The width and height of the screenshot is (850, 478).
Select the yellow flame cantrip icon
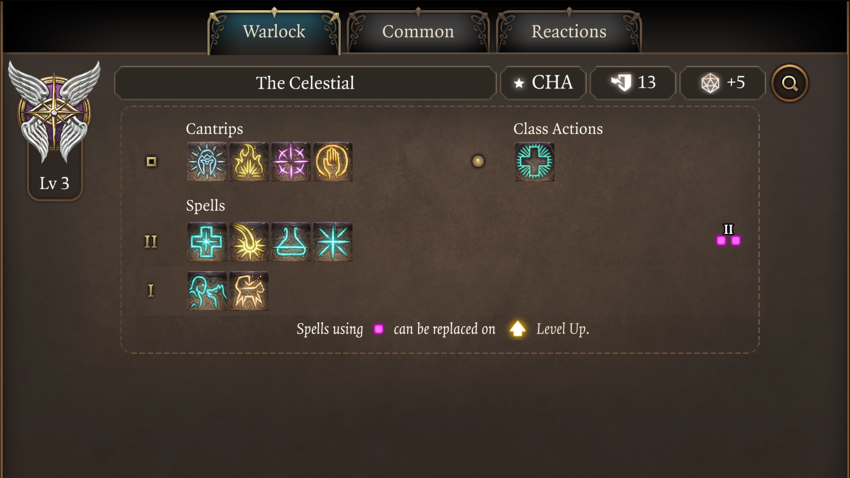pyautogui.click(x=249, y=162)
